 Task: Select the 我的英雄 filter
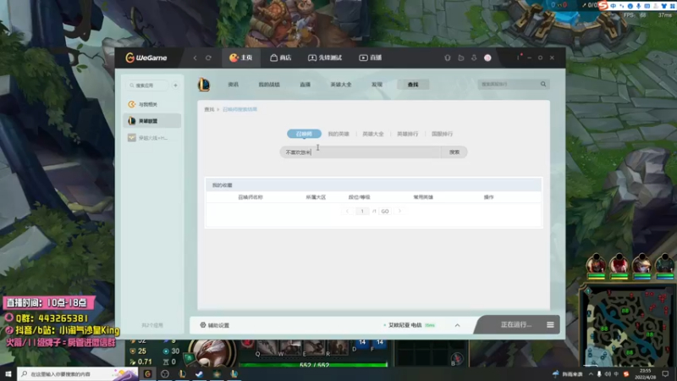click(338, 134)
